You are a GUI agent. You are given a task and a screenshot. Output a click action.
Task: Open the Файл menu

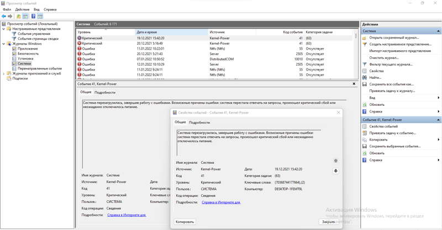pos(7,9)
